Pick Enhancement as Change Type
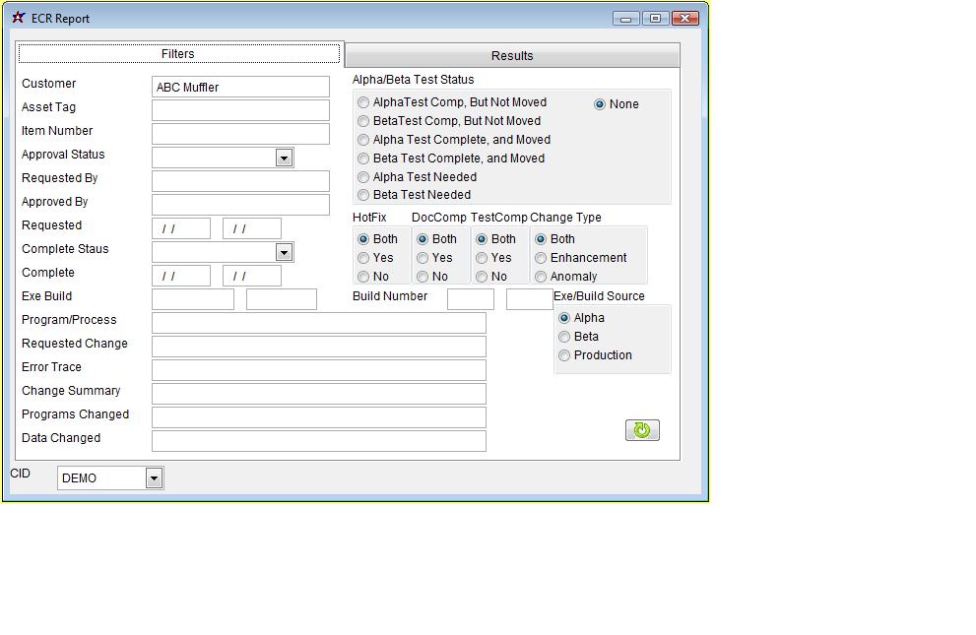The image size is (976, 635). 541,258
